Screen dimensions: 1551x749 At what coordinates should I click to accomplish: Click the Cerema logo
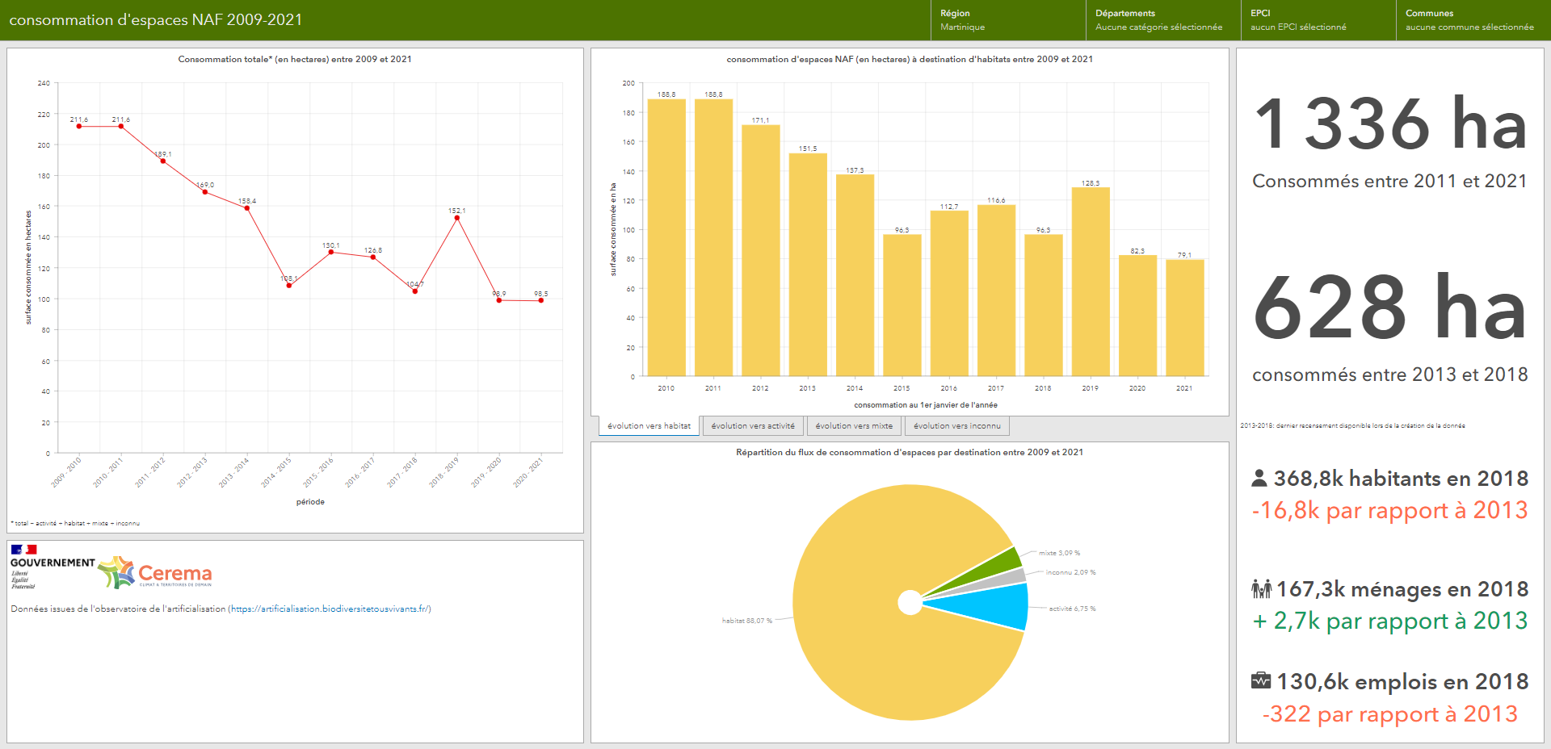click(155, 572)
